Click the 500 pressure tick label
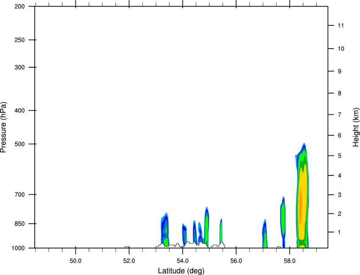 19,144
